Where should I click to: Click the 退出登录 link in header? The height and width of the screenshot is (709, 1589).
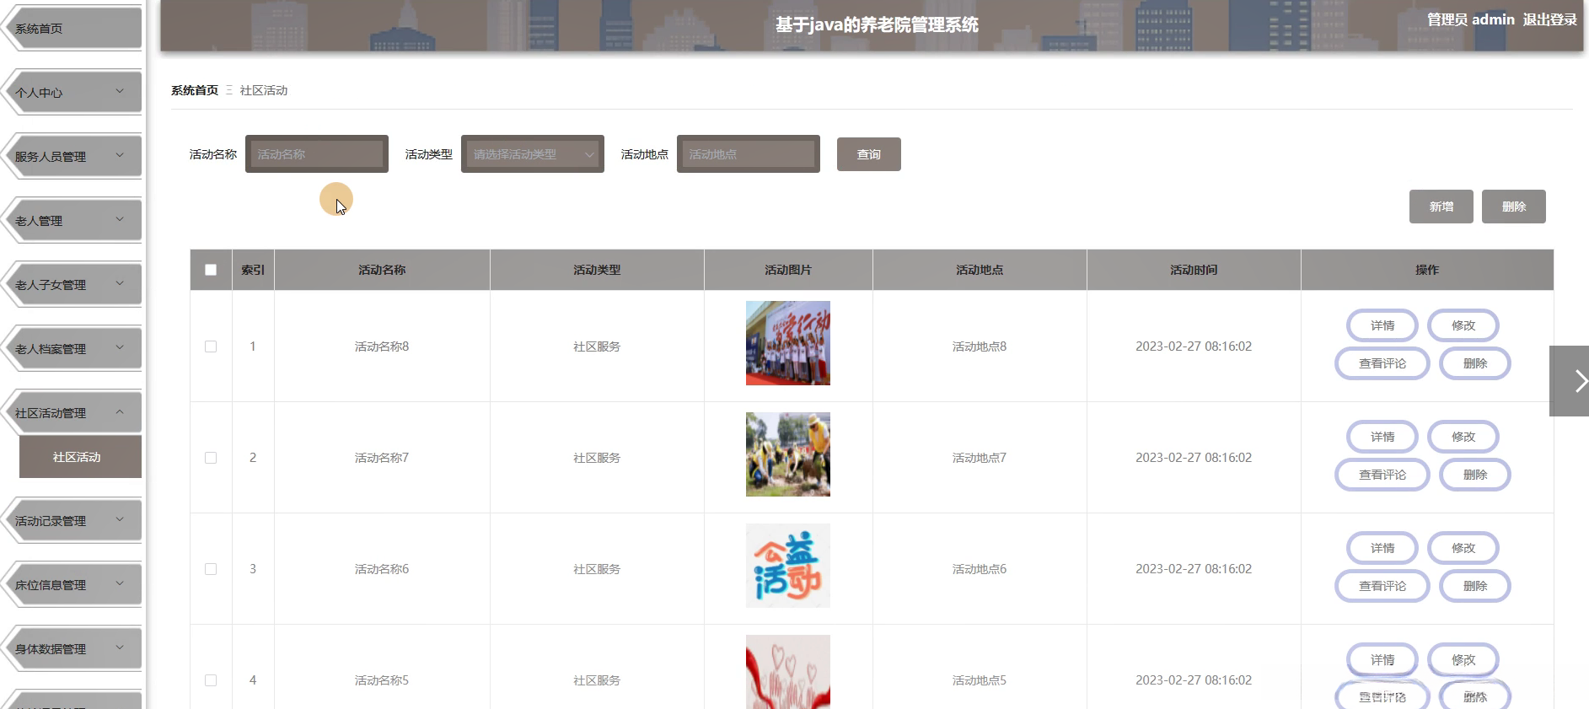(1549, 19)
